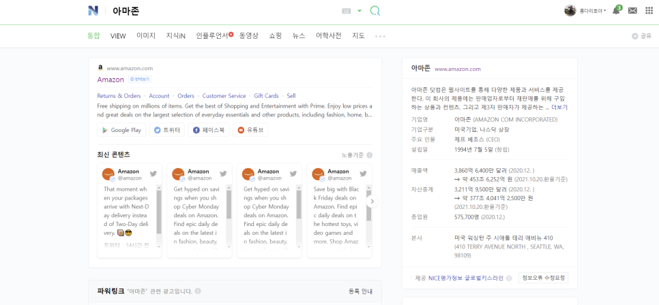Click the info icon beside 글로벌키스라인
The width and height of the screenshot is (659, 305).
pos(509,278)
